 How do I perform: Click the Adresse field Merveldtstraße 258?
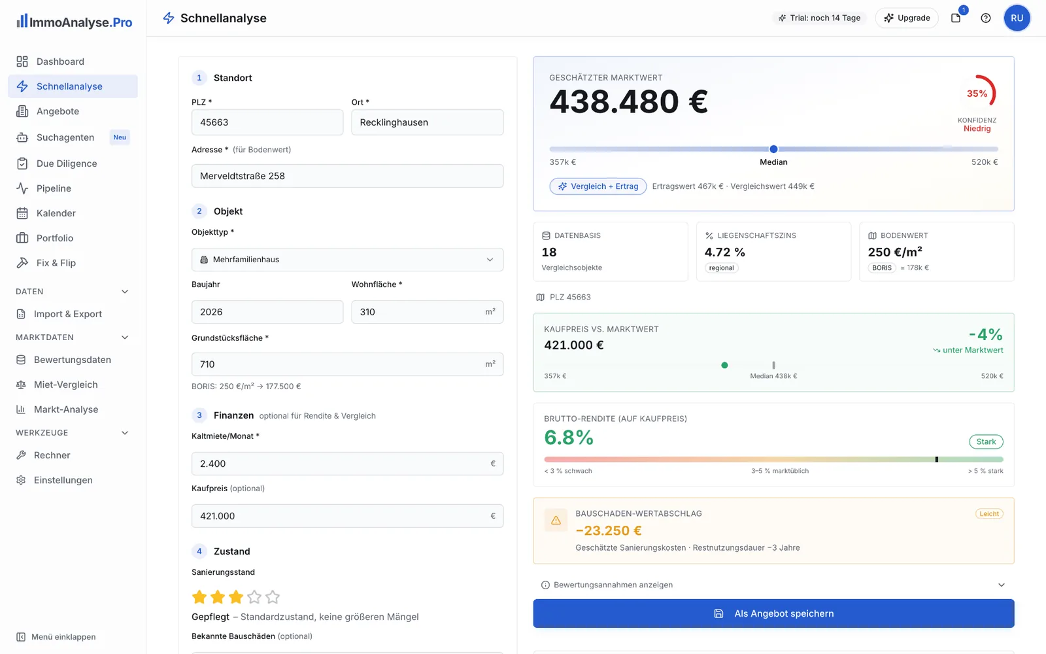click(x=347, y=176)
